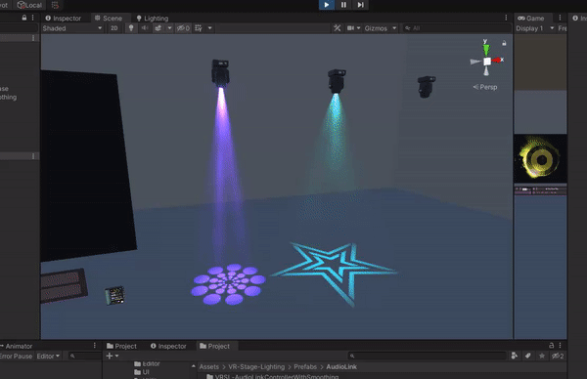The image size is (587, 379).
Task: Toggle 2D view mode
Action: click(114, 28)
